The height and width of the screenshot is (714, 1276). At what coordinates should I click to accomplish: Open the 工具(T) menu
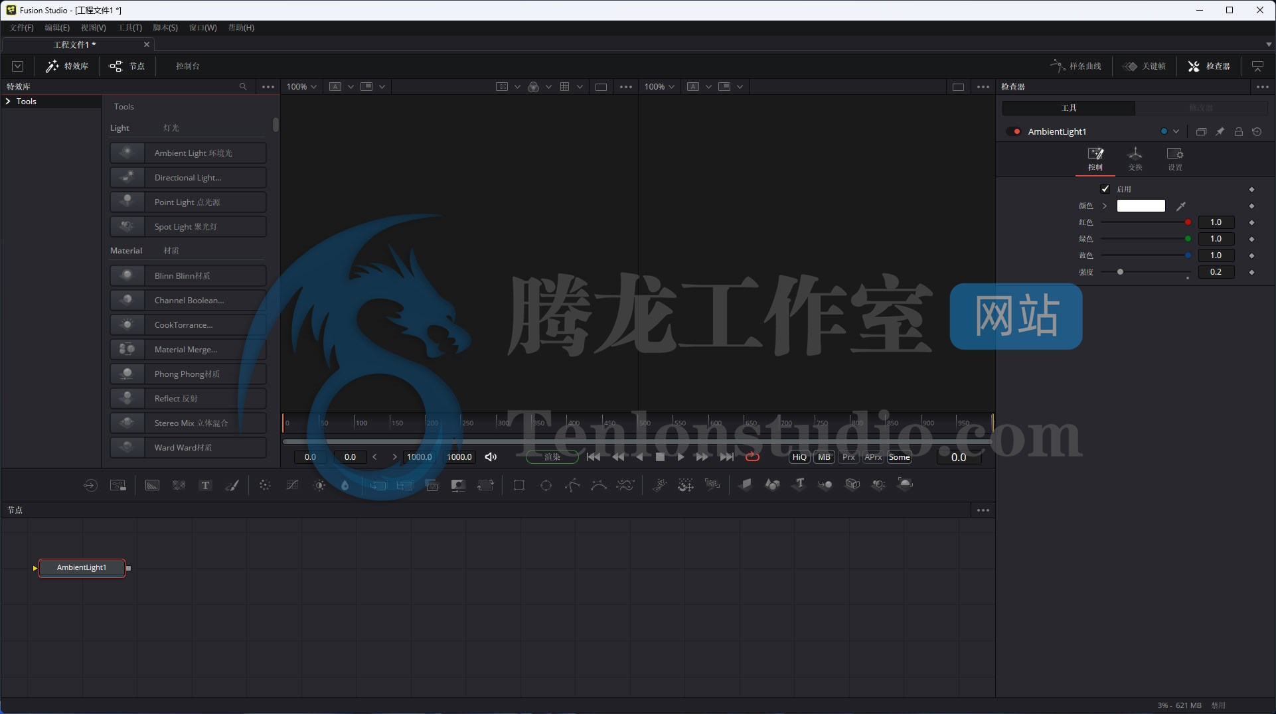pos(130,27)
